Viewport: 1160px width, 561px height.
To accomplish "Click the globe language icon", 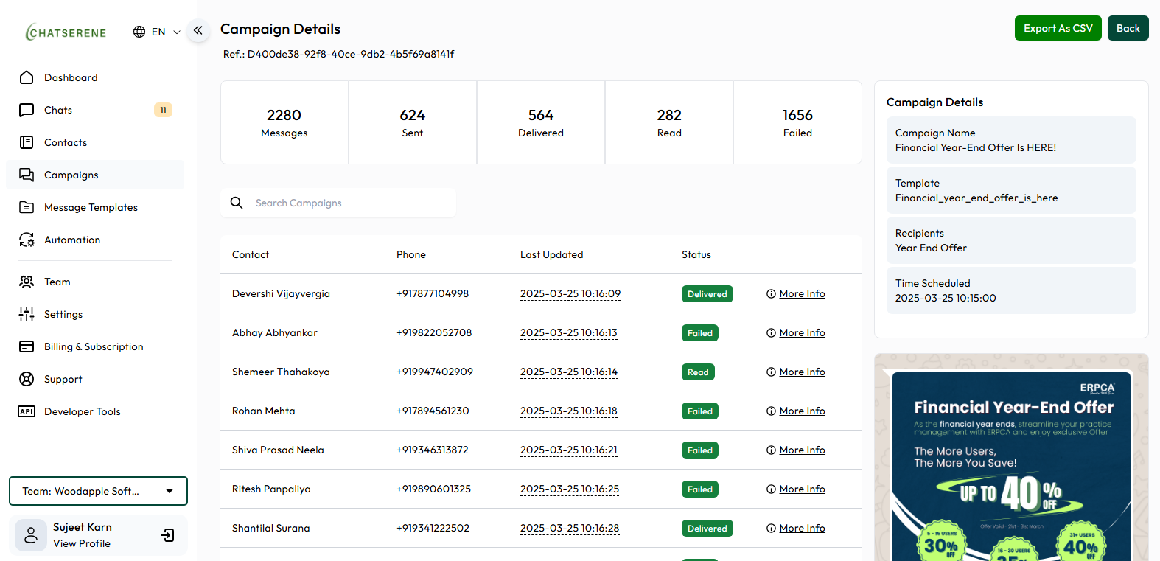I will [139, 32].
